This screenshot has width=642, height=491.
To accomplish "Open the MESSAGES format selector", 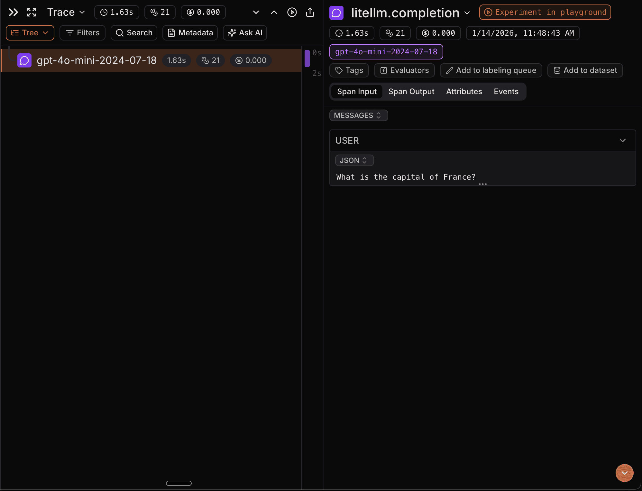I will coord(358,115).
